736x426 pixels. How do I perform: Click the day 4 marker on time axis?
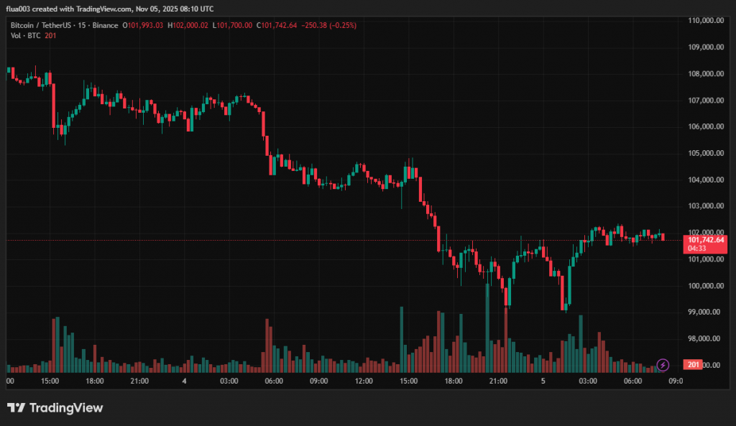point(185,381)
